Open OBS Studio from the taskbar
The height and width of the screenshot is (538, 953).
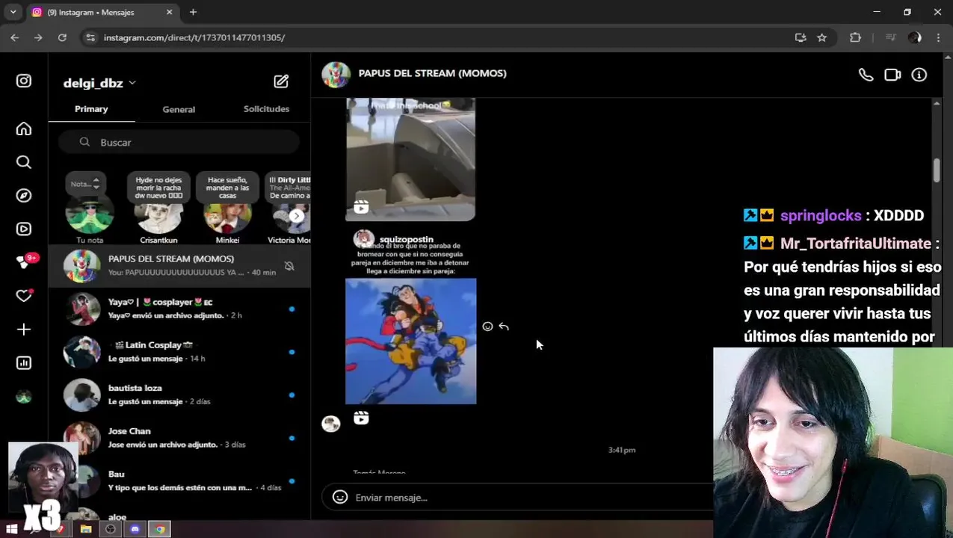pyautogui.click(x=111, y=529)
